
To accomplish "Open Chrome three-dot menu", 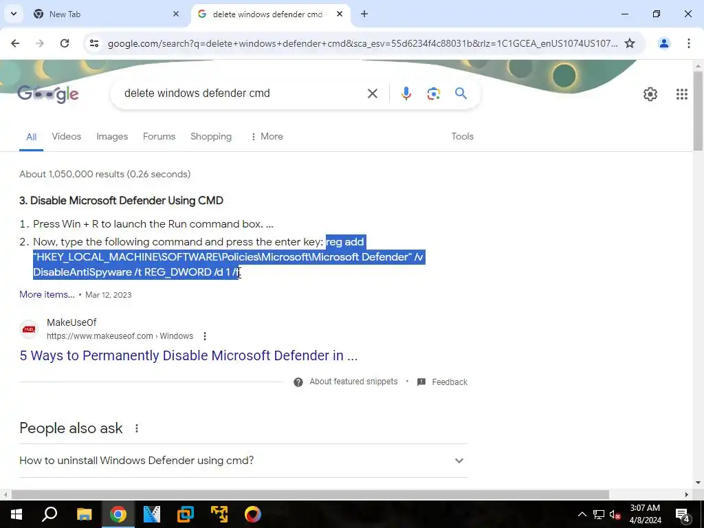I will coord(689,43).
